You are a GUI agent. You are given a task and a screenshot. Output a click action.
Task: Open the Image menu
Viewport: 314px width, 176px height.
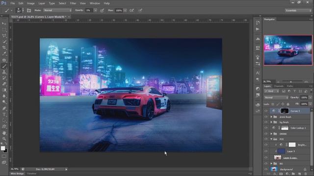coord(30,3)
